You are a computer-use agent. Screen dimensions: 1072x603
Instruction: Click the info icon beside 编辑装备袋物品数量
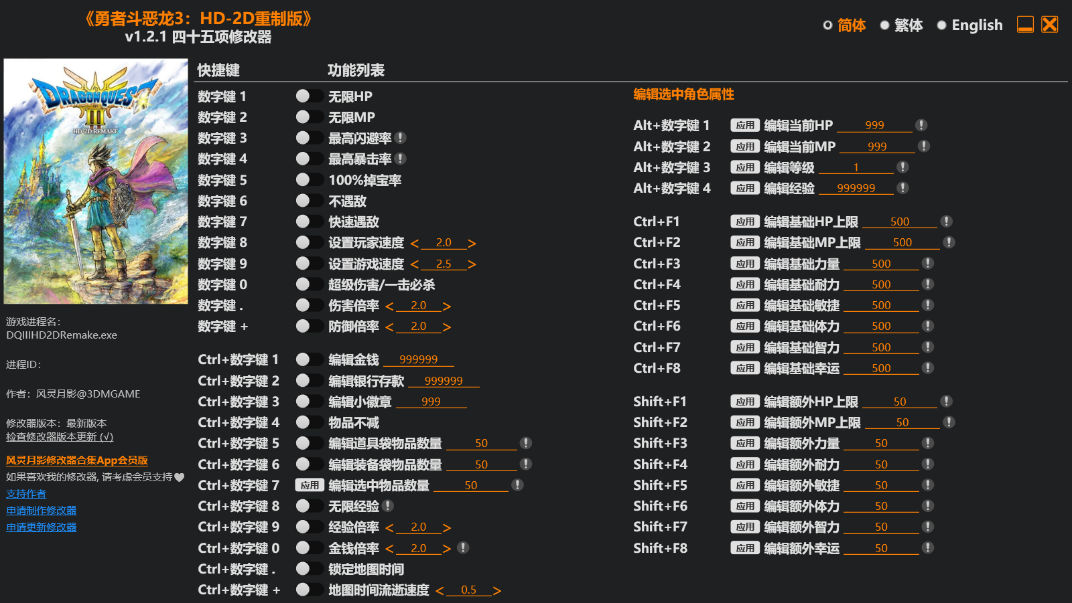526,464
